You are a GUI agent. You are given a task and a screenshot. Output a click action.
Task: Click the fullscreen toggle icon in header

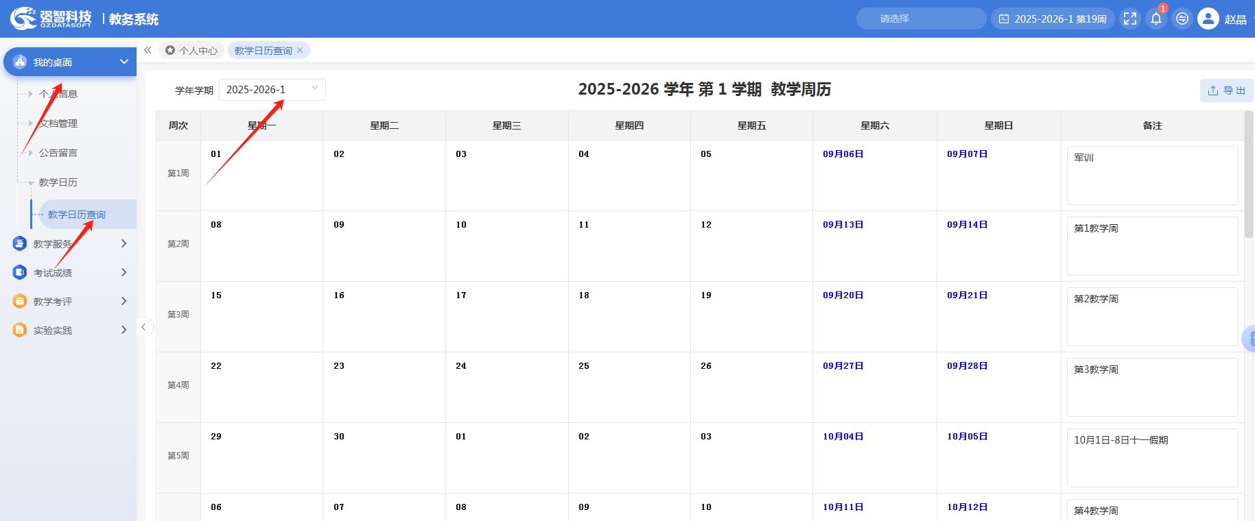coord(1130,19)
